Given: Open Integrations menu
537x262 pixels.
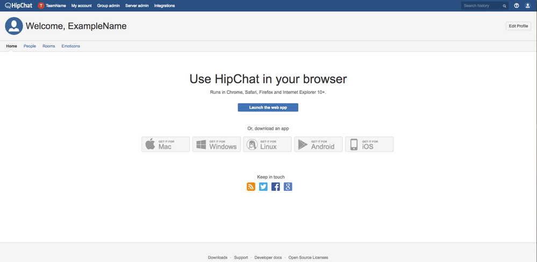Looking at the screenshot, I should pyautogui.click(x=164, y=6).
